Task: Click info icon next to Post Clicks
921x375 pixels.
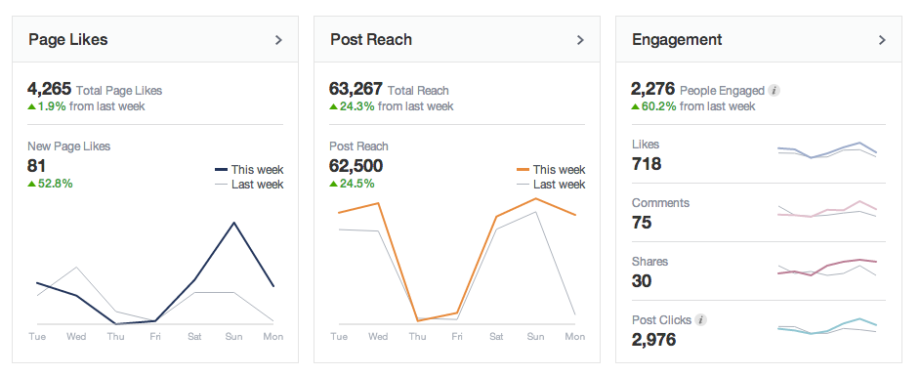Action: tap(700, 320)
